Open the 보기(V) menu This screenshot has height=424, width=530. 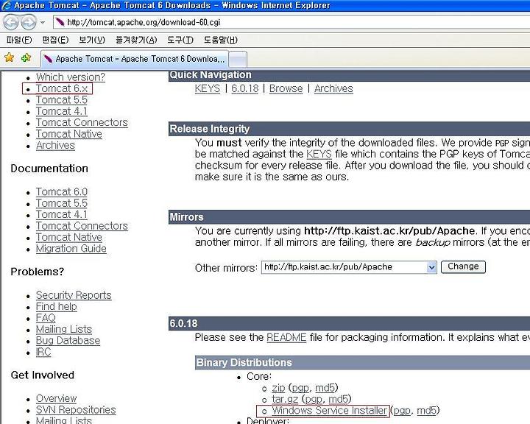[x=92, y=40]
